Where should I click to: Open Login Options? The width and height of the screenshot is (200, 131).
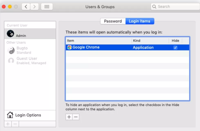(x=30, y=115)
